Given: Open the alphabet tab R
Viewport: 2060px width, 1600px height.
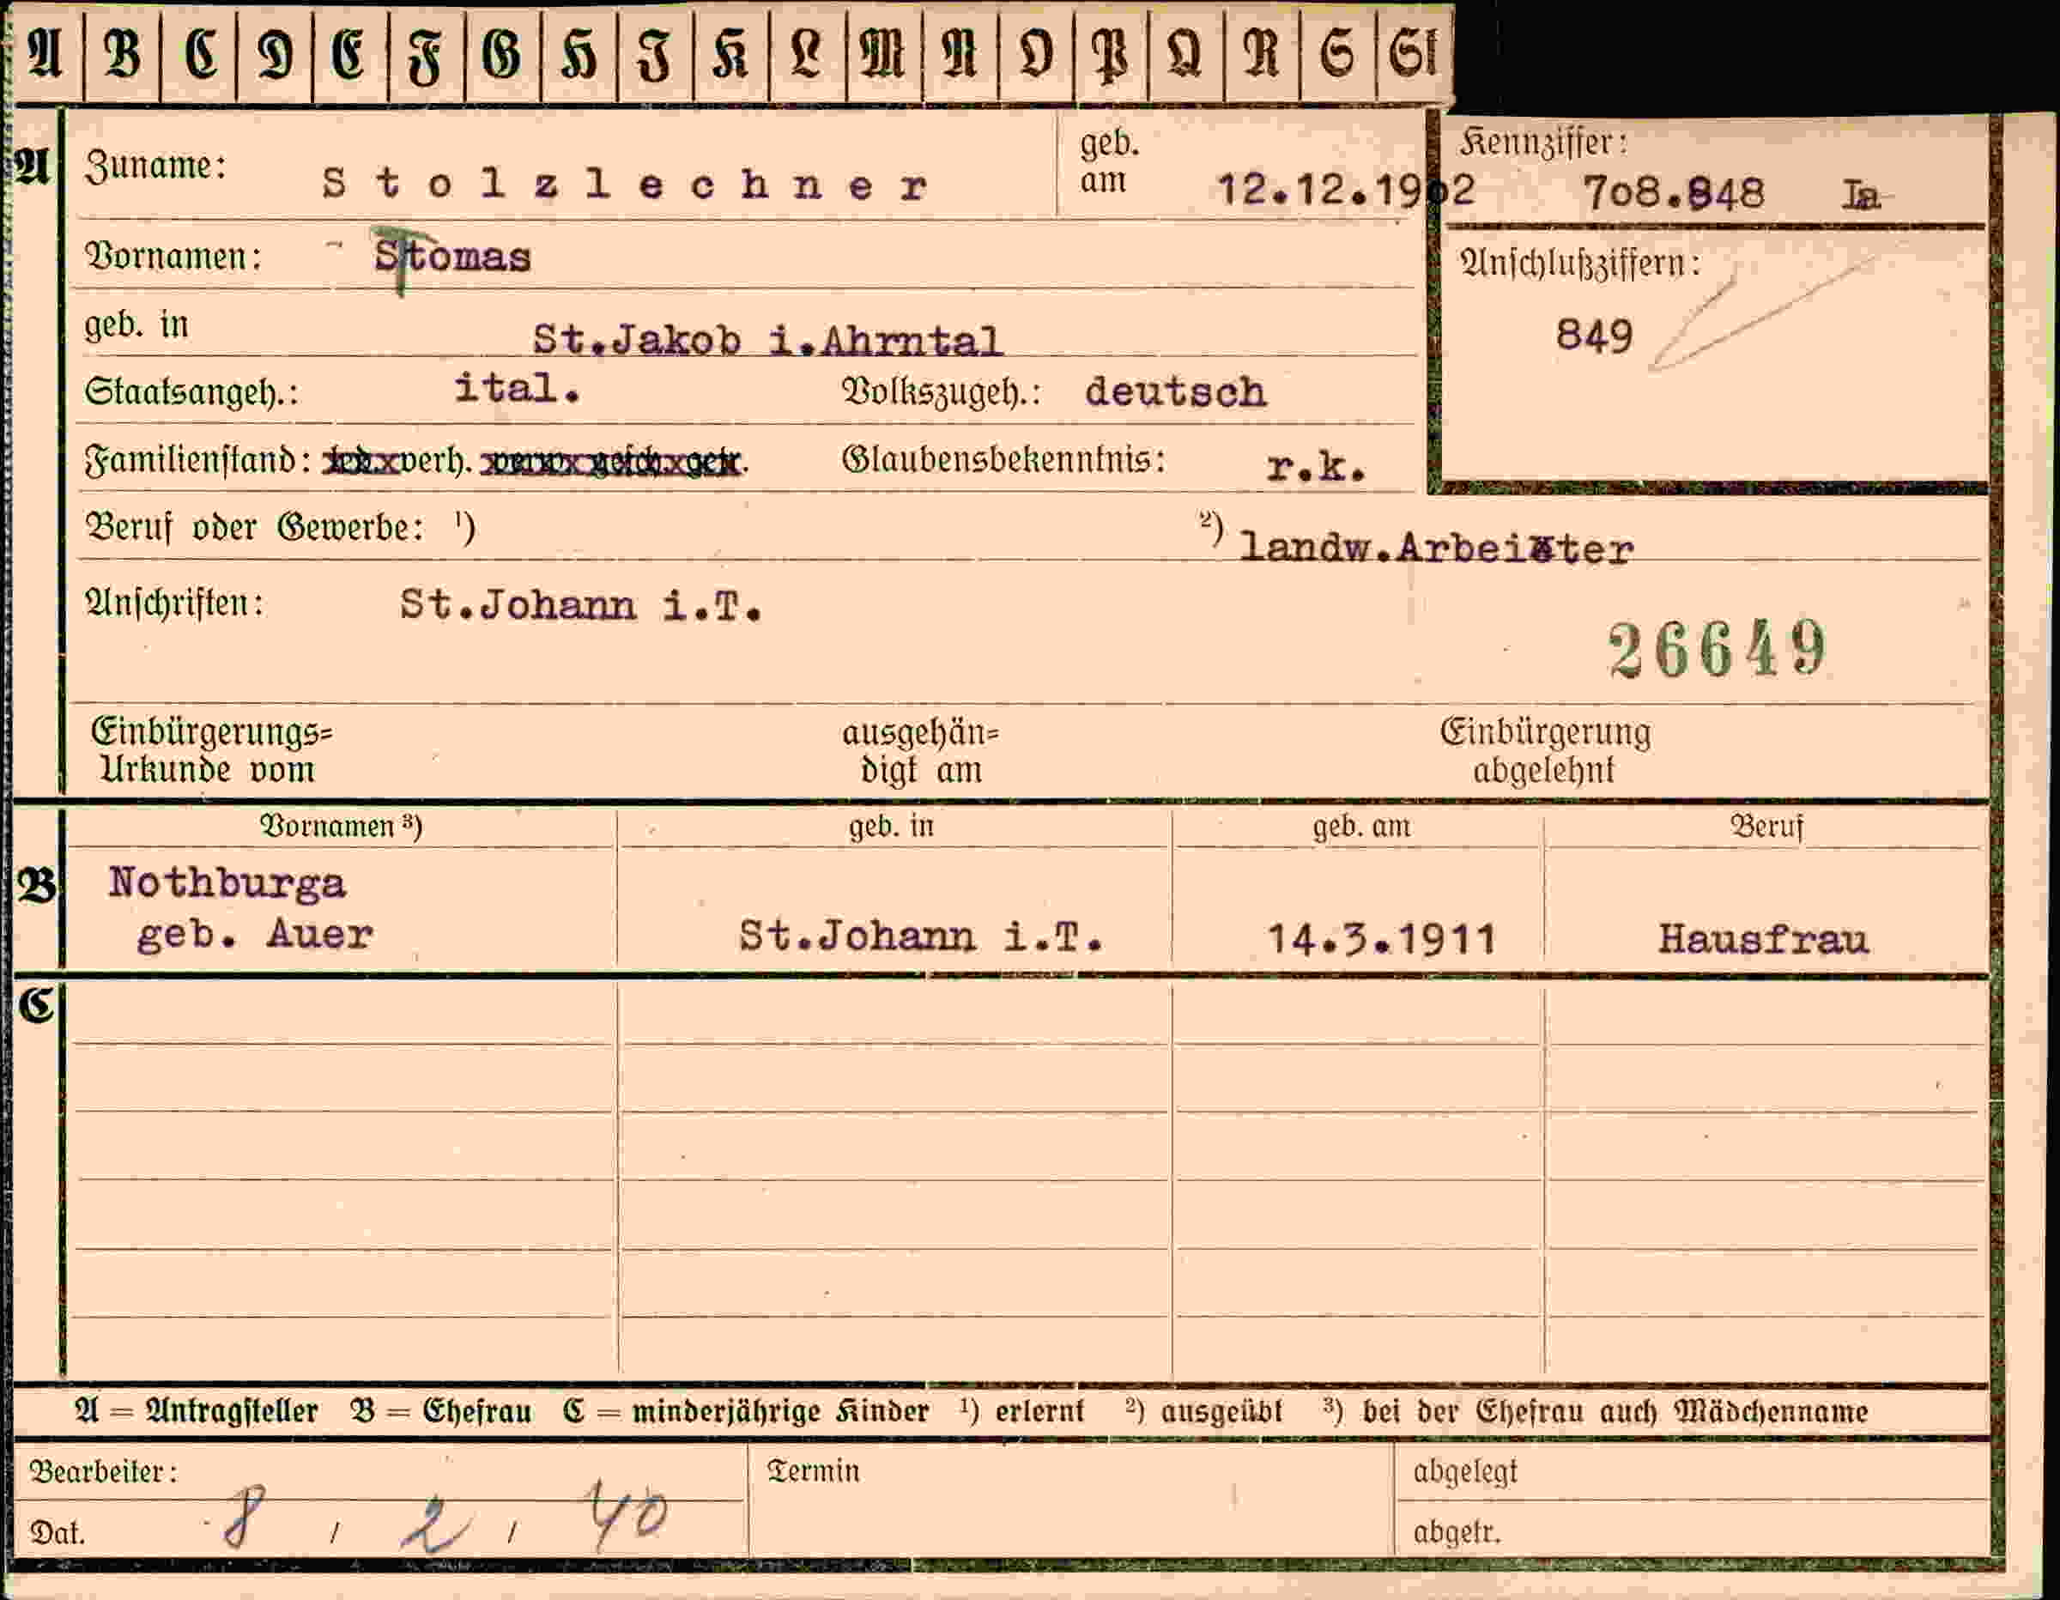Looking at the screenshot, I should click(x=1262, y=55).
